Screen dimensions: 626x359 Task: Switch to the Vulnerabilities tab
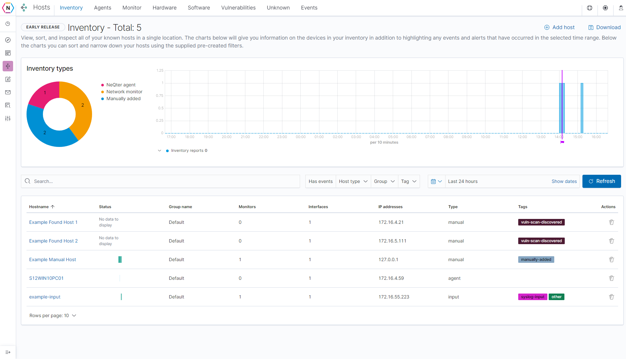[x=238, y=8]
